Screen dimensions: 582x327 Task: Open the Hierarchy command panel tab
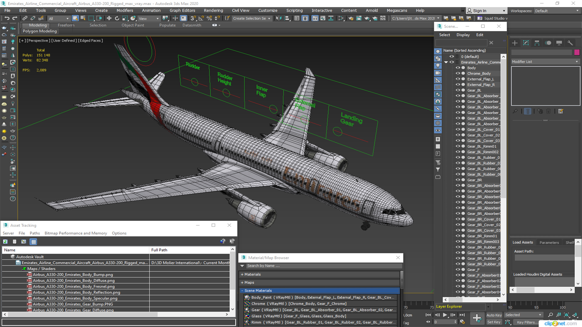(x=537, y=43)
